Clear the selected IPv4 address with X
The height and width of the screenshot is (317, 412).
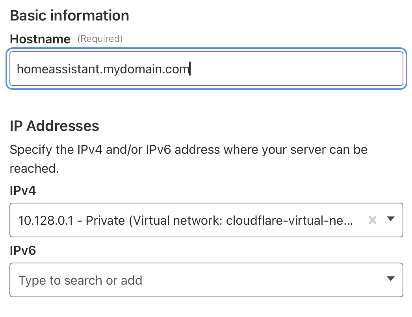[x=372, y=220]
